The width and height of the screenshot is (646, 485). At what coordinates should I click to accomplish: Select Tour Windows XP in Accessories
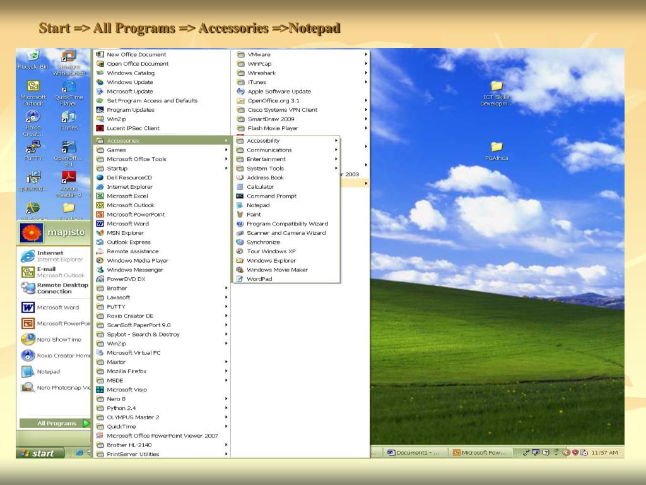click(287, 251)
